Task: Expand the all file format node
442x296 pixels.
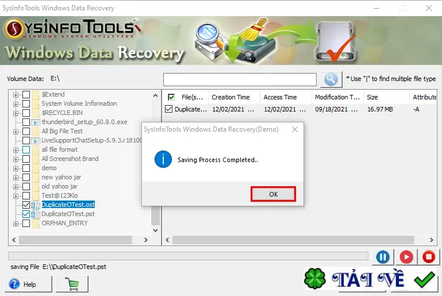Action: pos(16,150)
